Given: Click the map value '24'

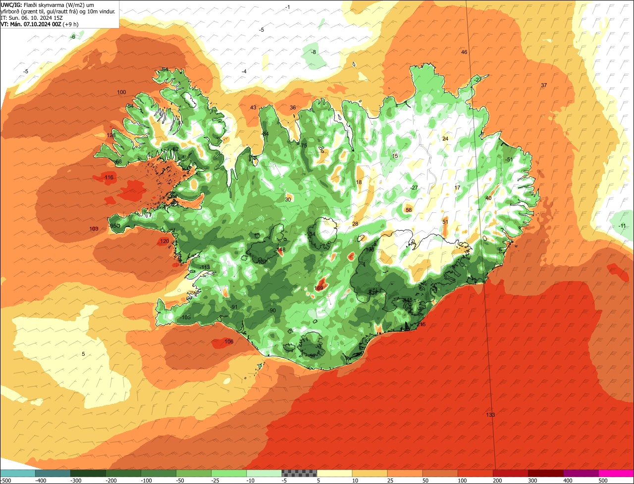Looking at the screenshot, I should click(x=445, y=139).
